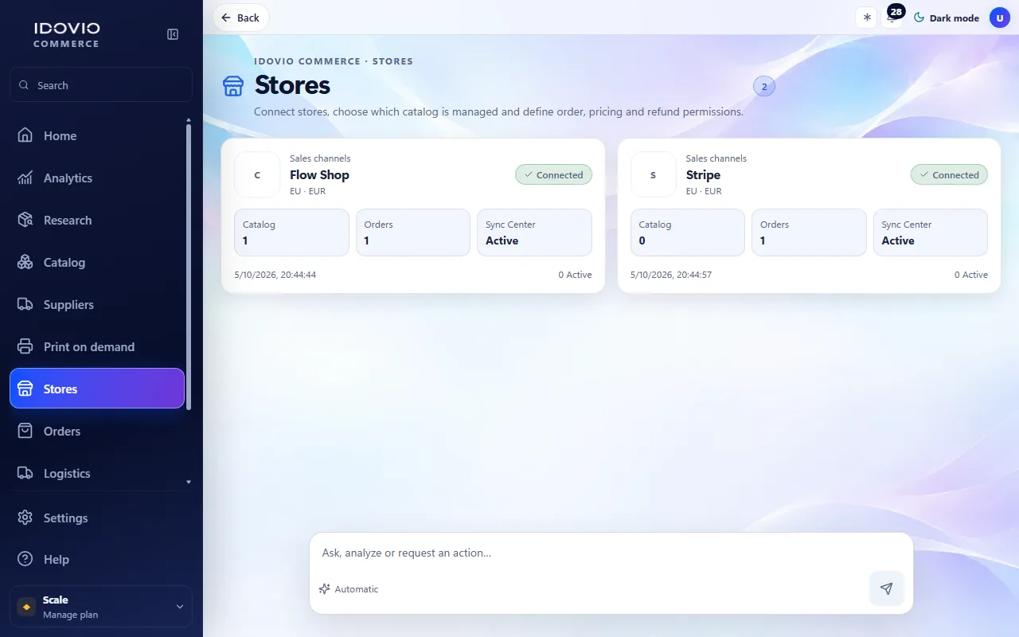Focus the sidebar Search field
The image size is (1019, 637).
click(x=100, y=84)
